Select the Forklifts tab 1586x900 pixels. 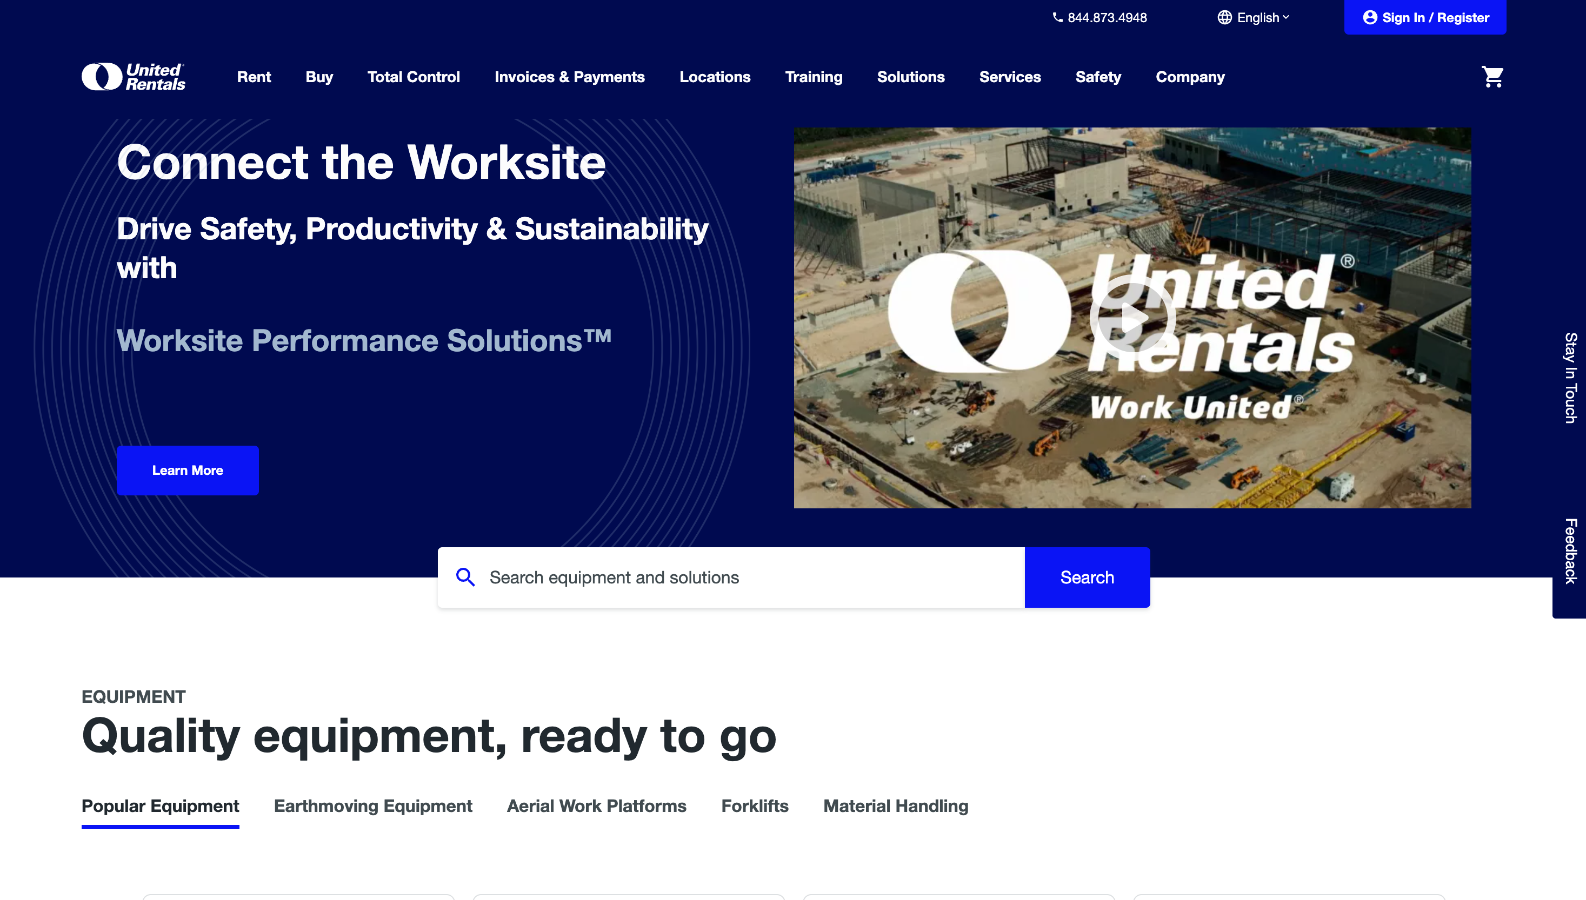pos(755,806)
